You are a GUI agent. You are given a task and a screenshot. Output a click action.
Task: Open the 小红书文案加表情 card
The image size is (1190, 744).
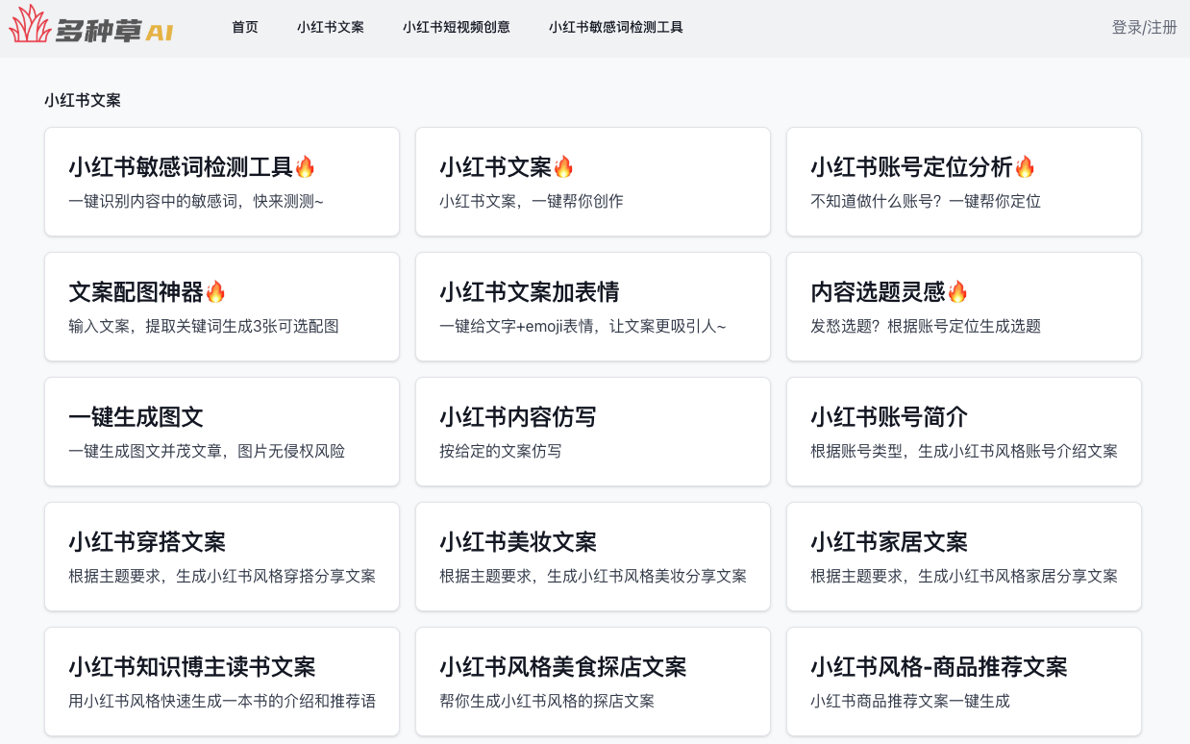point(592,307)
